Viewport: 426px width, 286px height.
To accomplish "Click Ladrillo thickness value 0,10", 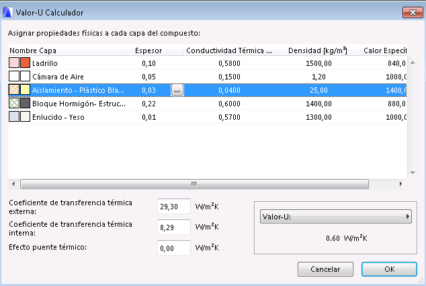I will coord(148,63).
